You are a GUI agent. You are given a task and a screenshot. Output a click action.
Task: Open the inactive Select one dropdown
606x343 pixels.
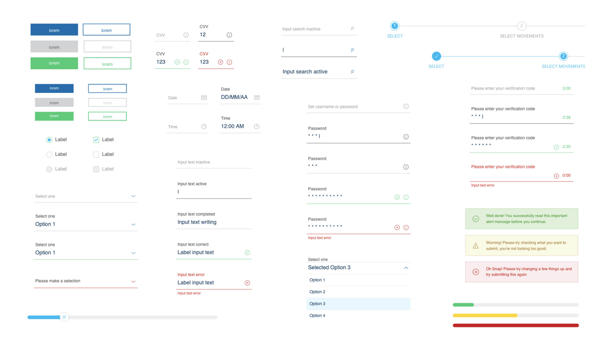point(133,196)
